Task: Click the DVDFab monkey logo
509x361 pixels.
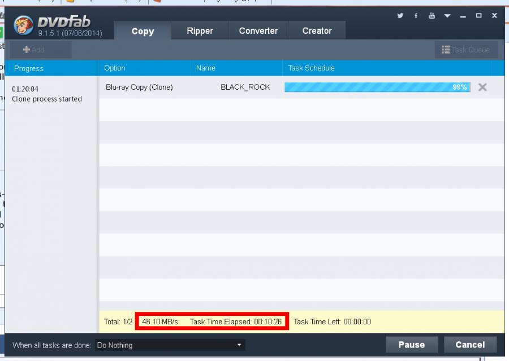Action: click(x=24, y=27)
